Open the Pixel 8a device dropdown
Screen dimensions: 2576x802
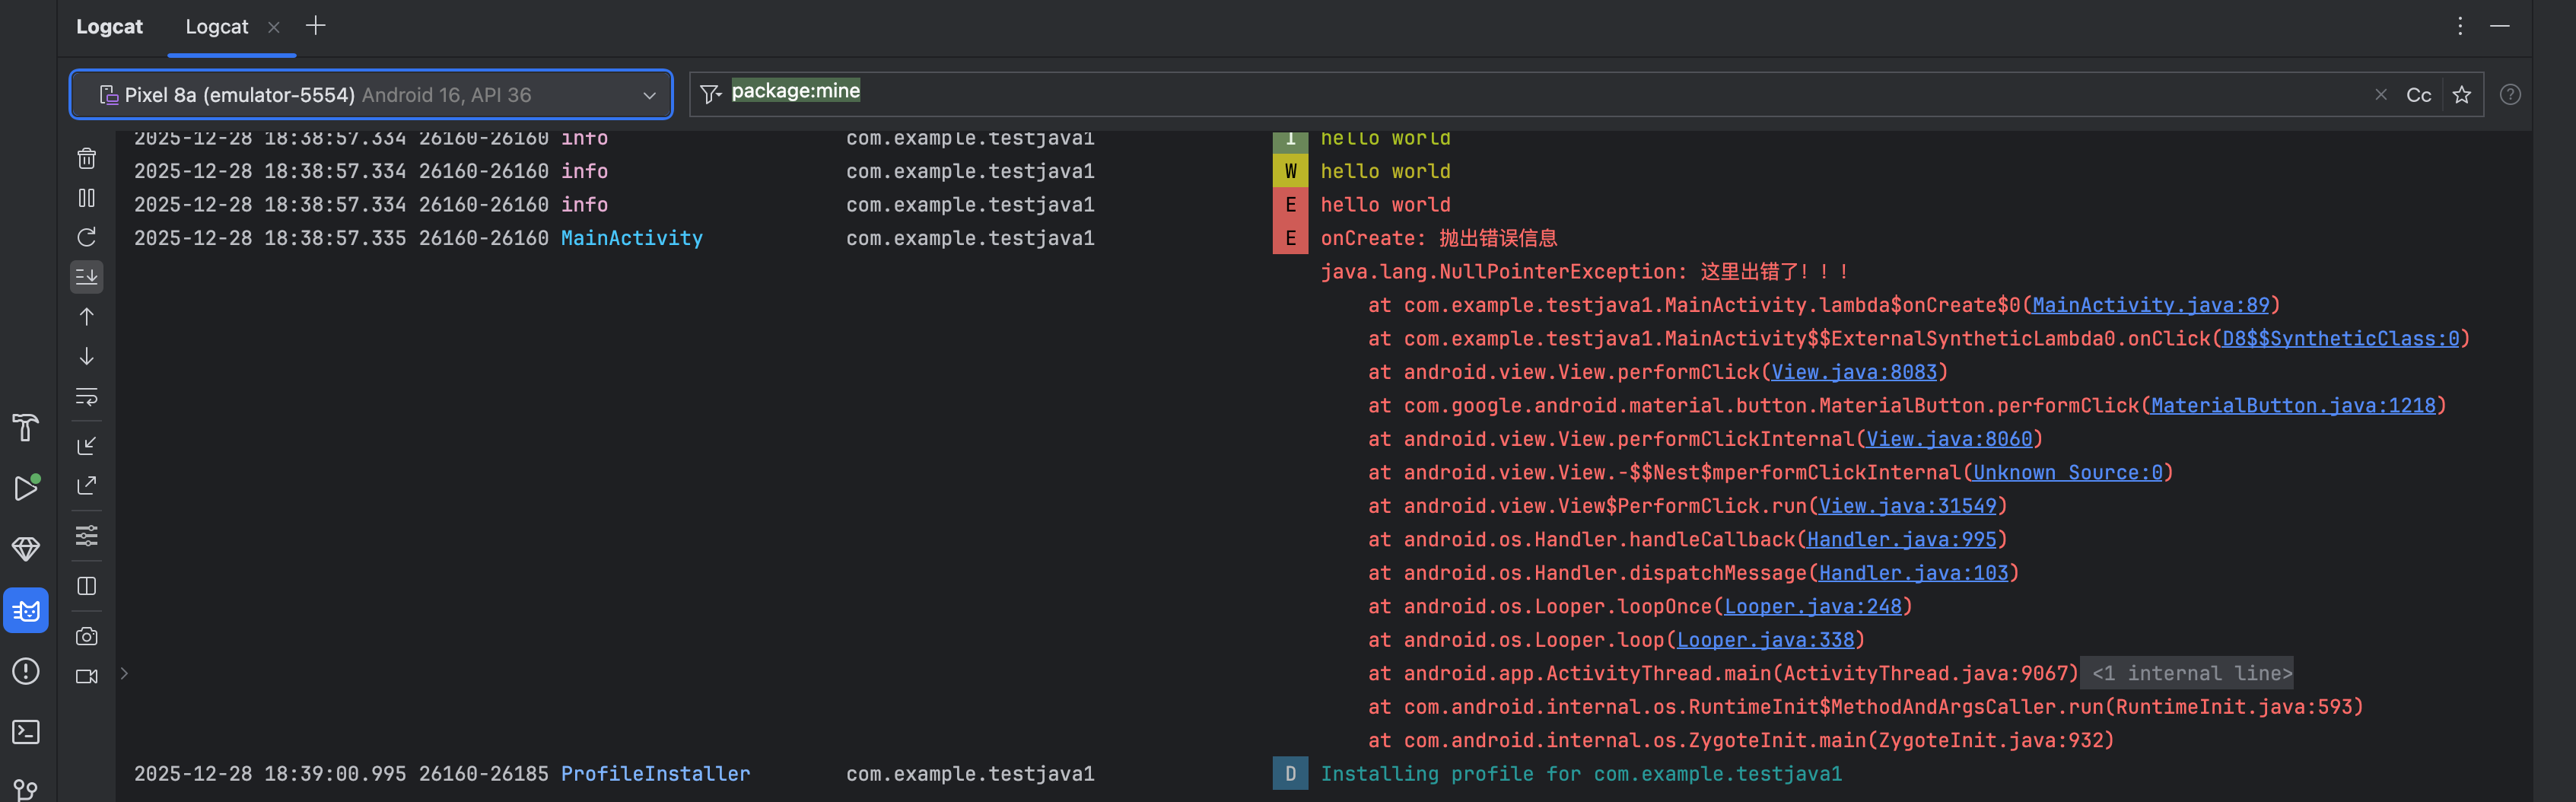click(x=371, y=95)
